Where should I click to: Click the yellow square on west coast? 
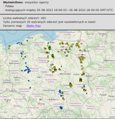(x=9, y=46)
